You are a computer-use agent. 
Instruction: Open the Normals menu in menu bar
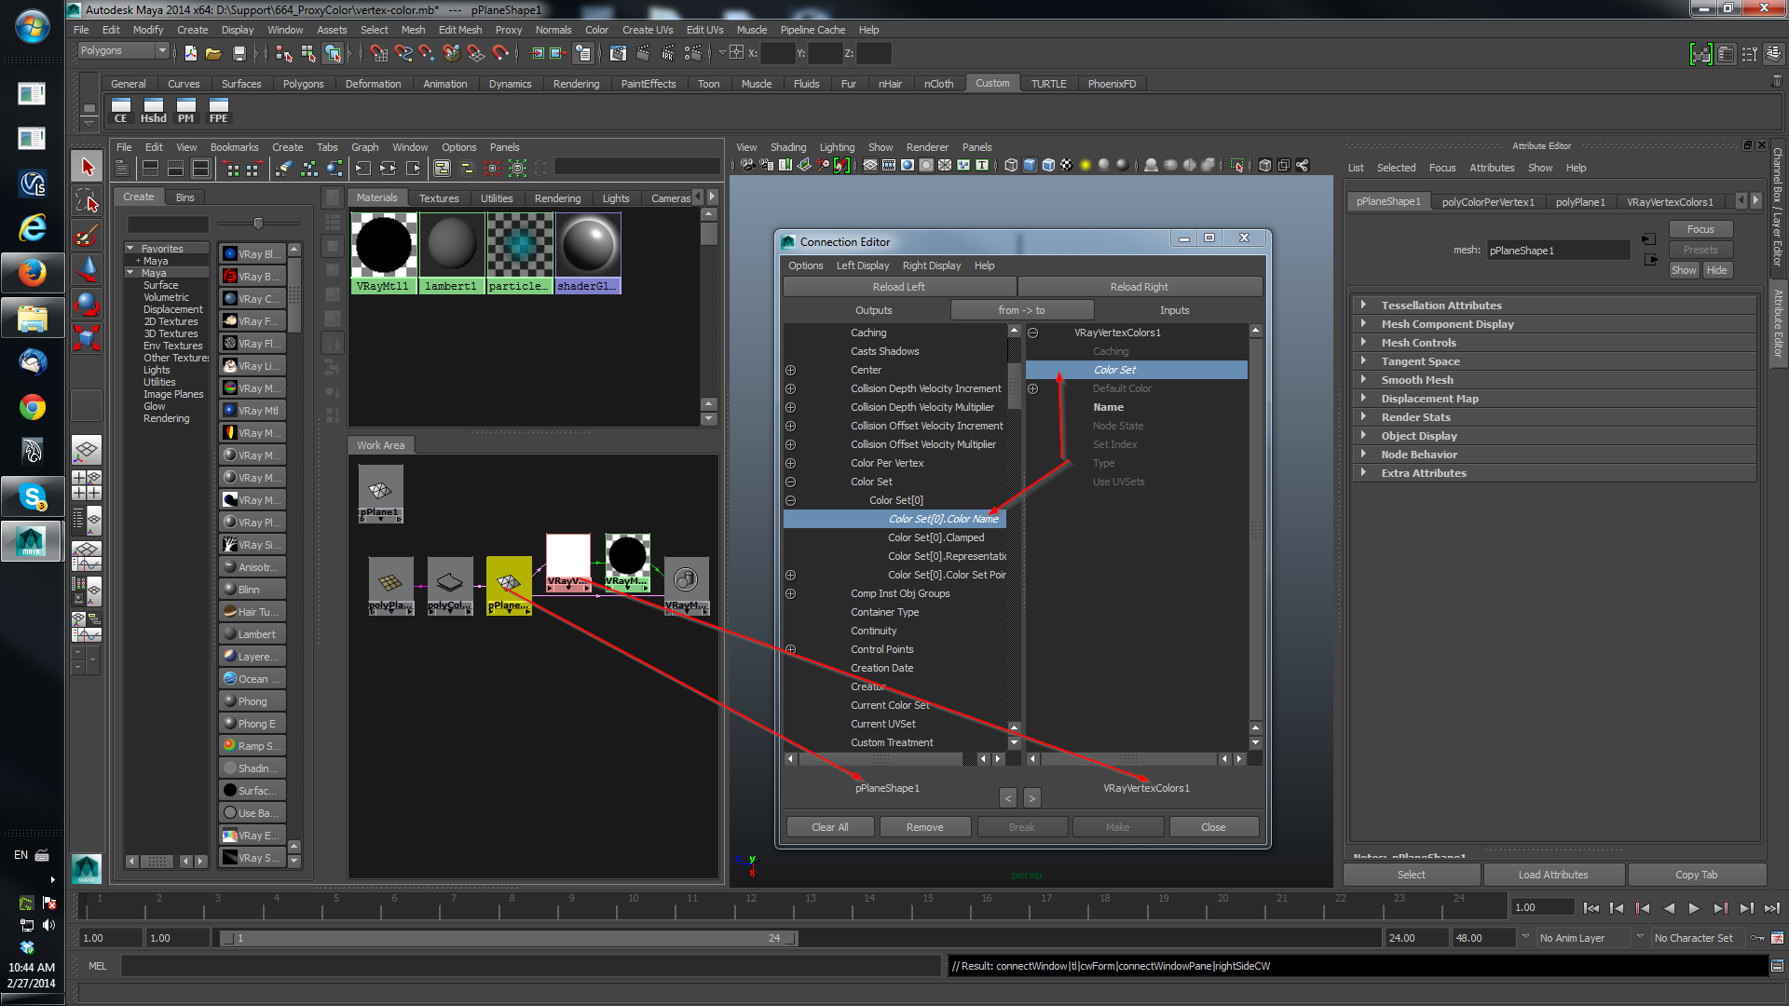pos(553,30)
